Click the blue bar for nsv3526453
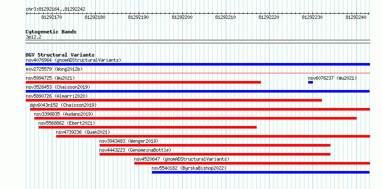The width and height of the screenshot is (382, 189). tap(197, 91)
